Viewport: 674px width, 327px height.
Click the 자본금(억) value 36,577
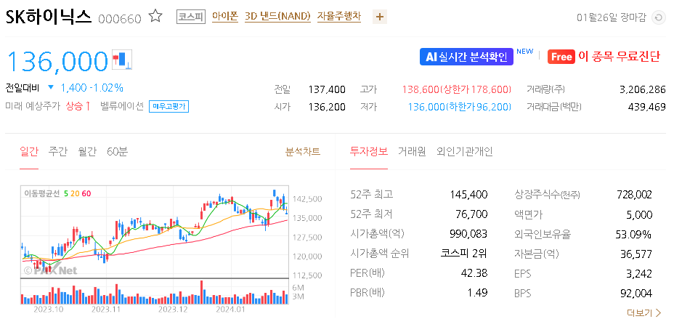[x=637, y=254]
